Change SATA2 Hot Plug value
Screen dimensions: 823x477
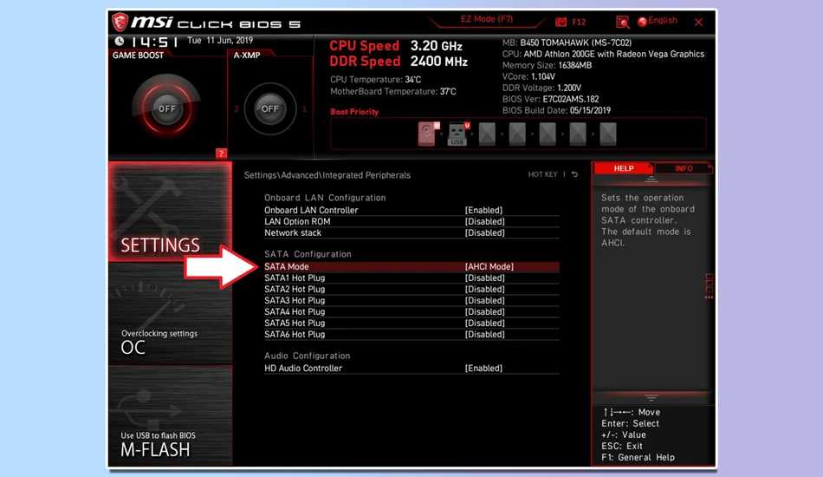pyautogui.click(x=484, y=290)
